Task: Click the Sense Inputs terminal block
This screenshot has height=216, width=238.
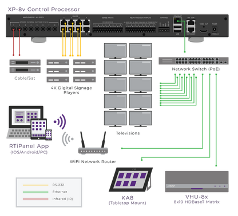Action: (108, 30)
